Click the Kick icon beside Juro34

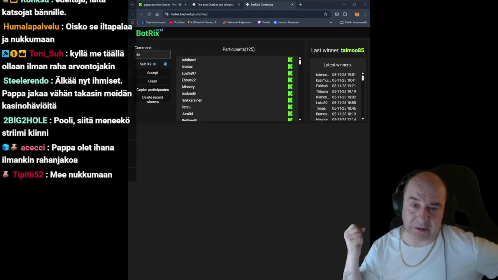tap(290, 114)
